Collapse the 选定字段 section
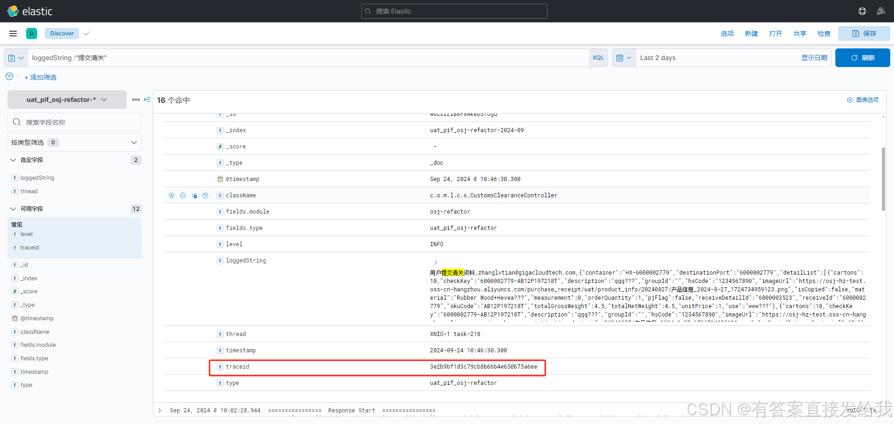 click(13, 160)
